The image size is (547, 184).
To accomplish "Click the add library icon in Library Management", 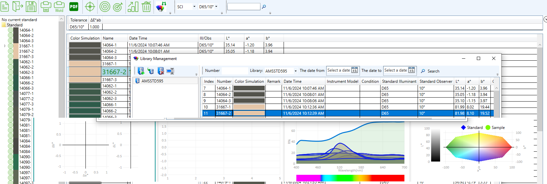I will click(141, 71).
